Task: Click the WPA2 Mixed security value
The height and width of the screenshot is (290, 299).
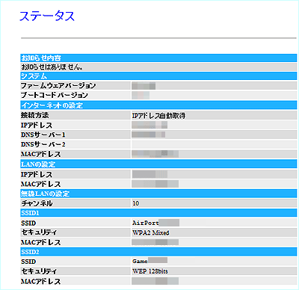Action: pyautogui.click(x=151, y=232)
